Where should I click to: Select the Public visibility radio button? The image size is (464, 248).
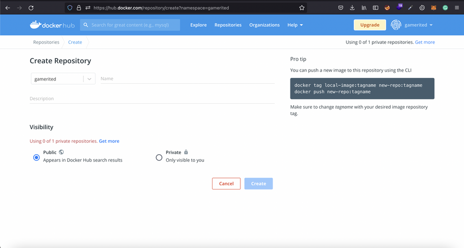[x=36, y=157]
